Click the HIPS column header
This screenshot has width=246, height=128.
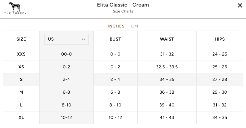(219, 39)
